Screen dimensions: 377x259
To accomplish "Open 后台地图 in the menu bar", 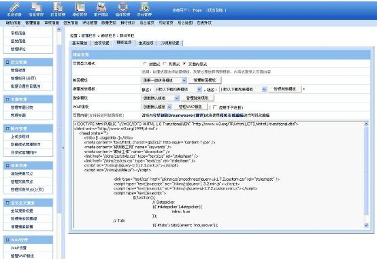I will pos(185,23).
